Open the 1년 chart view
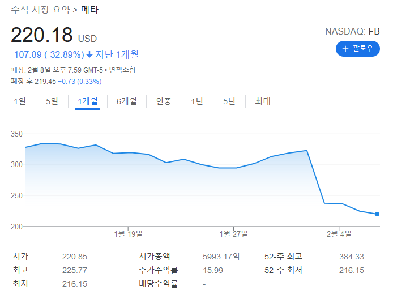 [197, 101]
